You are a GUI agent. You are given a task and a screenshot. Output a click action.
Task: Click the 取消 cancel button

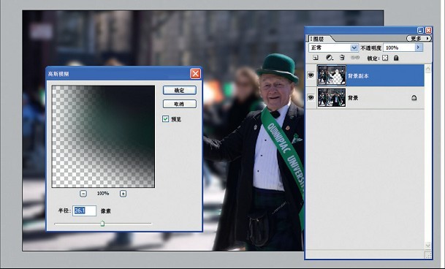tap(179, 104)
